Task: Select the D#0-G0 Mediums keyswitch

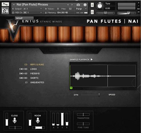Action: tap(29, 74)
